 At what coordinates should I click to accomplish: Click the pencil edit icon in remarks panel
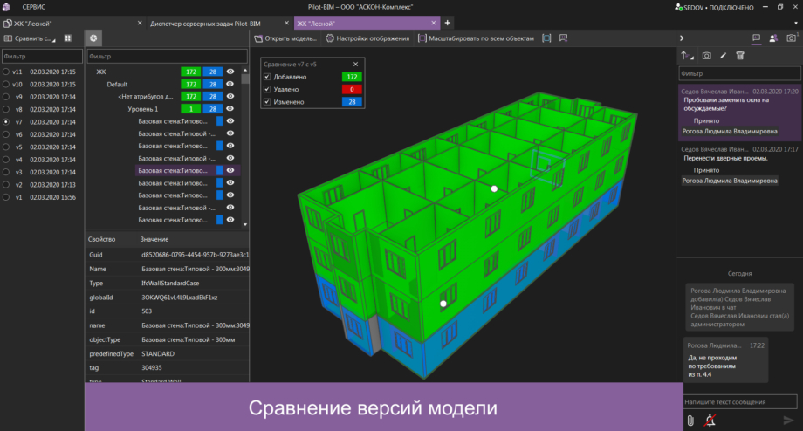(x=723, y=56)
